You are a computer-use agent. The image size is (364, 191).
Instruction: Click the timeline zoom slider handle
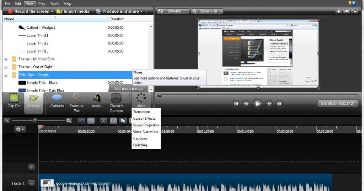[x=35, y=120]
